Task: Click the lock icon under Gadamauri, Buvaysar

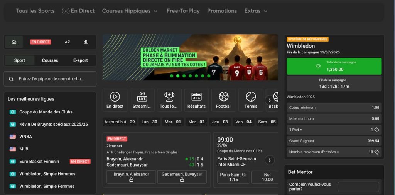Action: tap(182, 180)
